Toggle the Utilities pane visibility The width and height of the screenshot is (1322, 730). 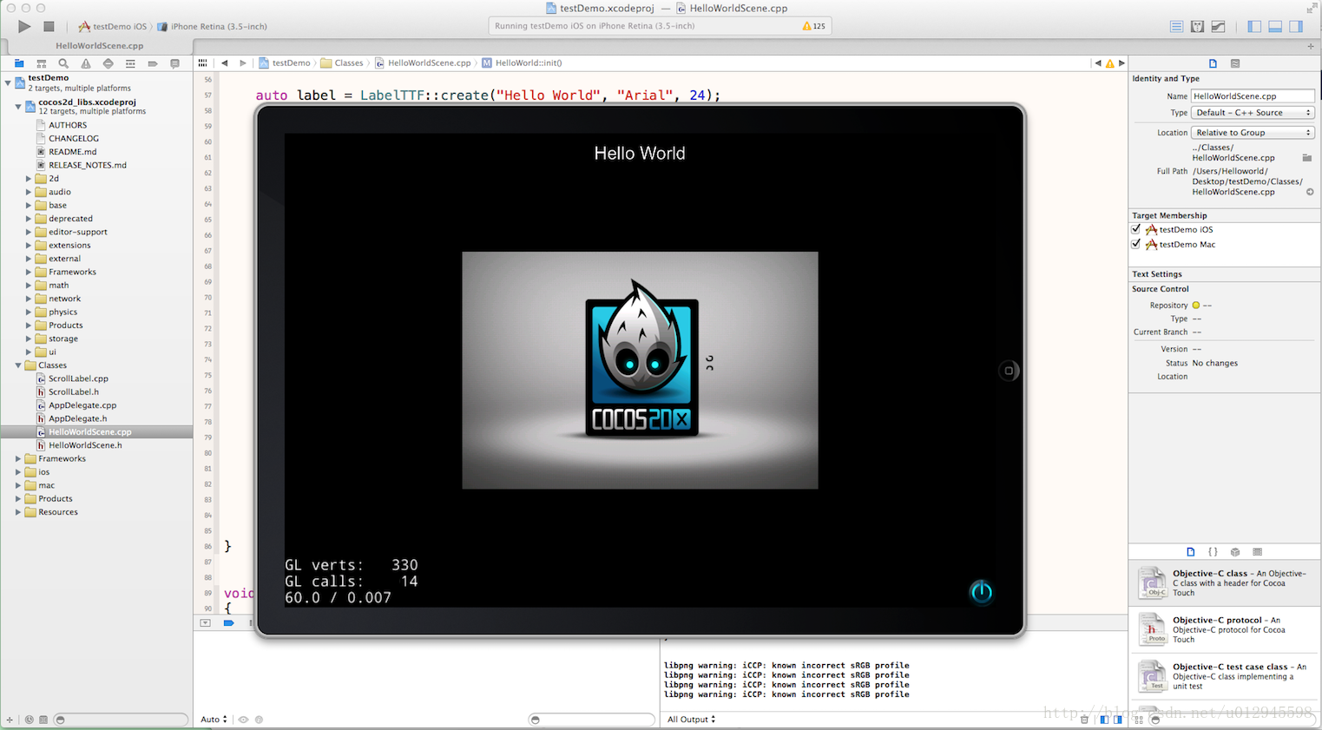click(1296, 27)
